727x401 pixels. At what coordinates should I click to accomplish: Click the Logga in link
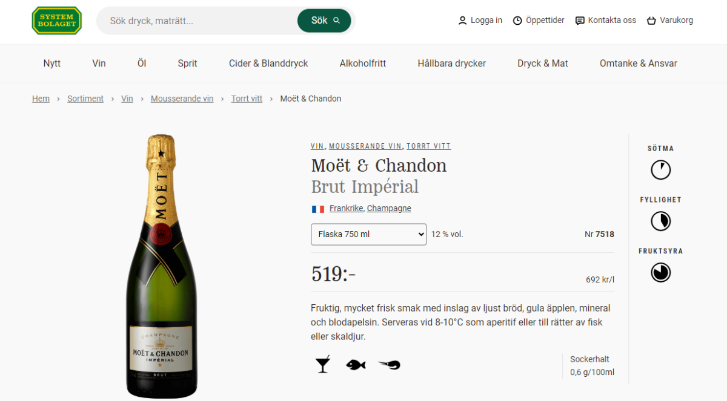480,21
